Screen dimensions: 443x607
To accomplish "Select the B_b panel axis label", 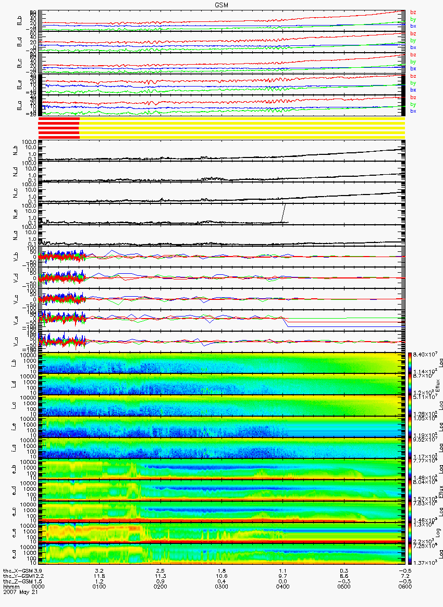I will pyautogui.click(x=19, y=21).
